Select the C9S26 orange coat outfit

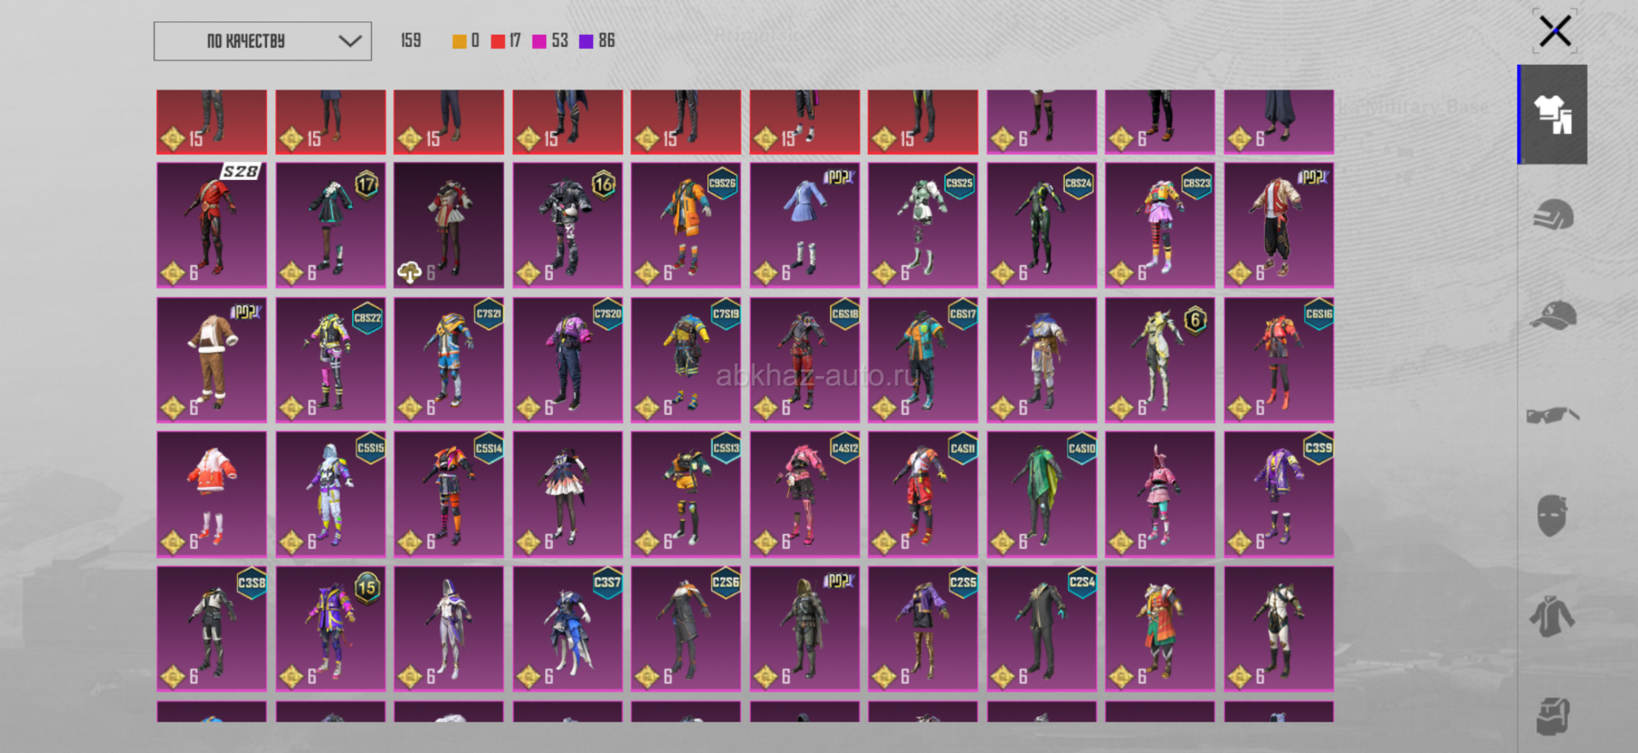click(686, 225)
